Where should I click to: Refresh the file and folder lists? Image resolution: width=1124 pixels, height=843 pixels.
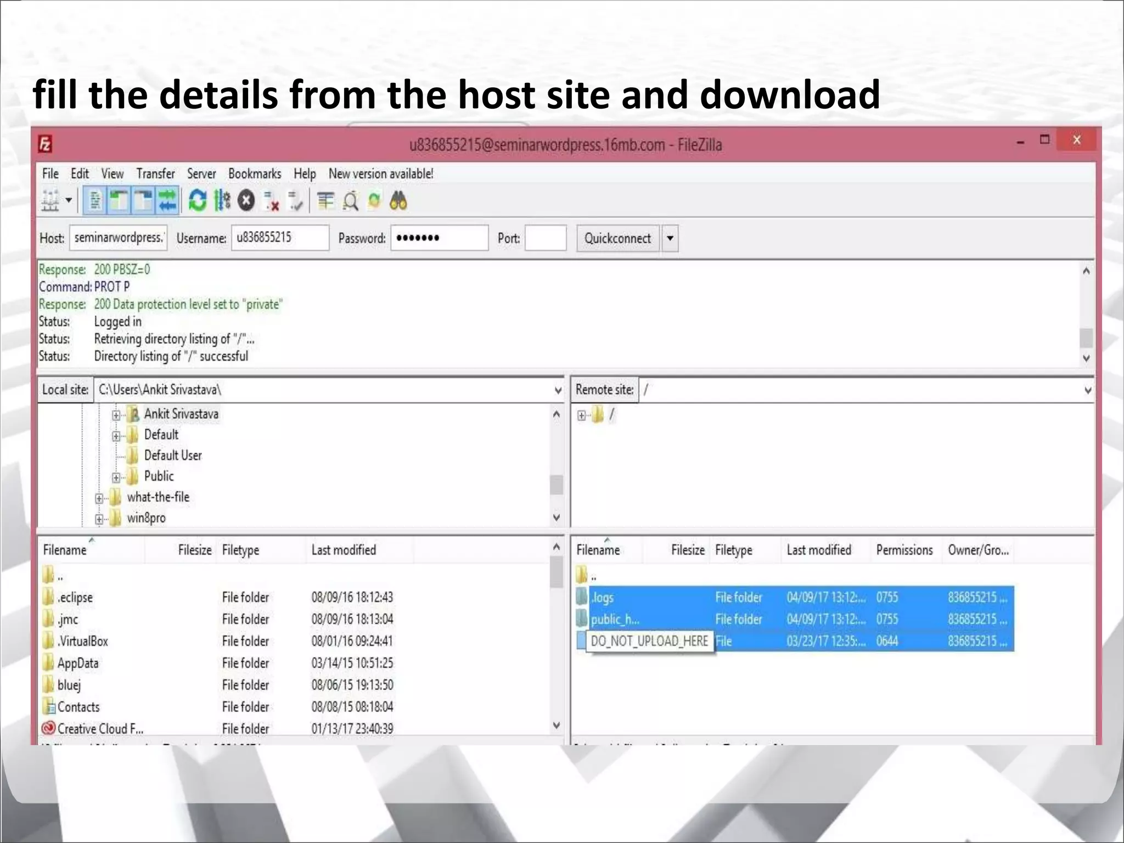[198, 201]
